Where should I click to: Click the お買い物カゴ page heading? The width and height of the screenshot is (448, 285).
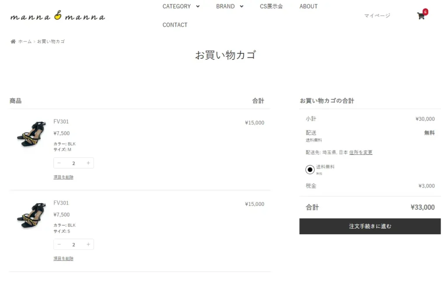[225, 55]
